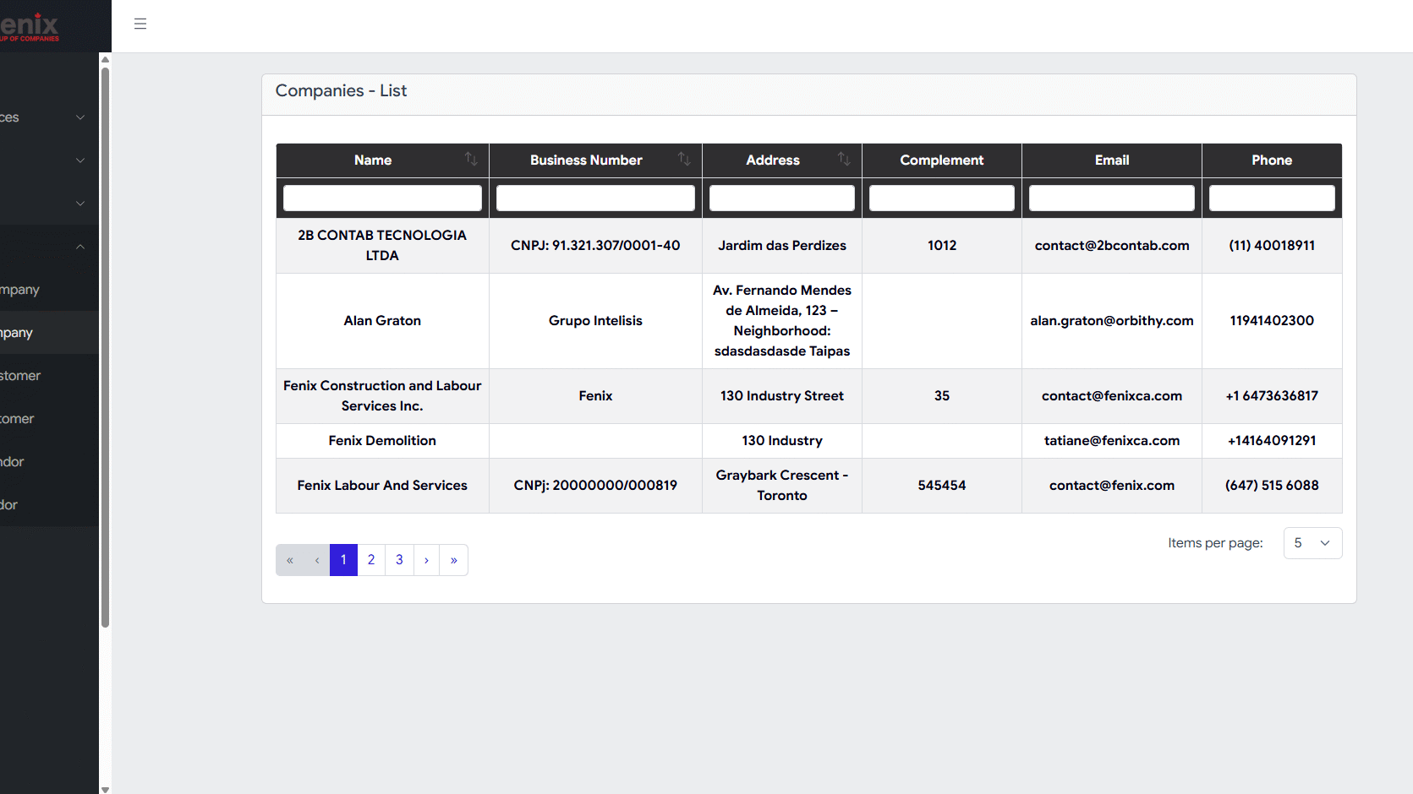Click the Grupo Intelisis cell
Image resolution: width=1413 pixels, height=794 pixels.
pyautogui.click(x=595, y=321)
